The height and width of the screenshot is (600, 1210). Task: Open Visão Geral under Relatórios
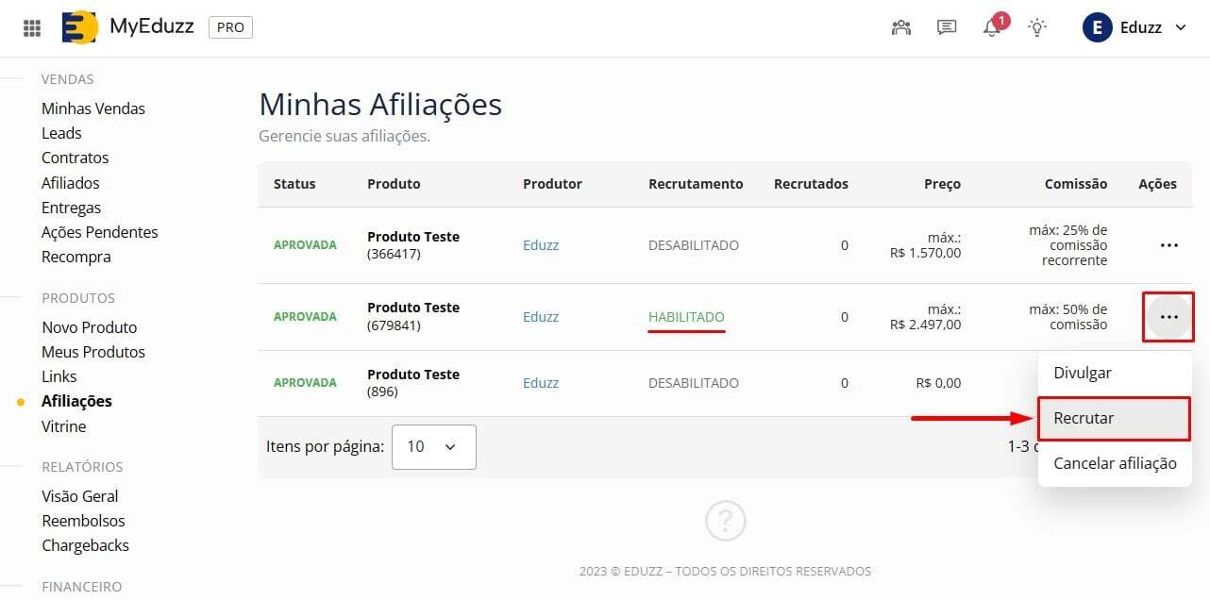tap(80, 496)
